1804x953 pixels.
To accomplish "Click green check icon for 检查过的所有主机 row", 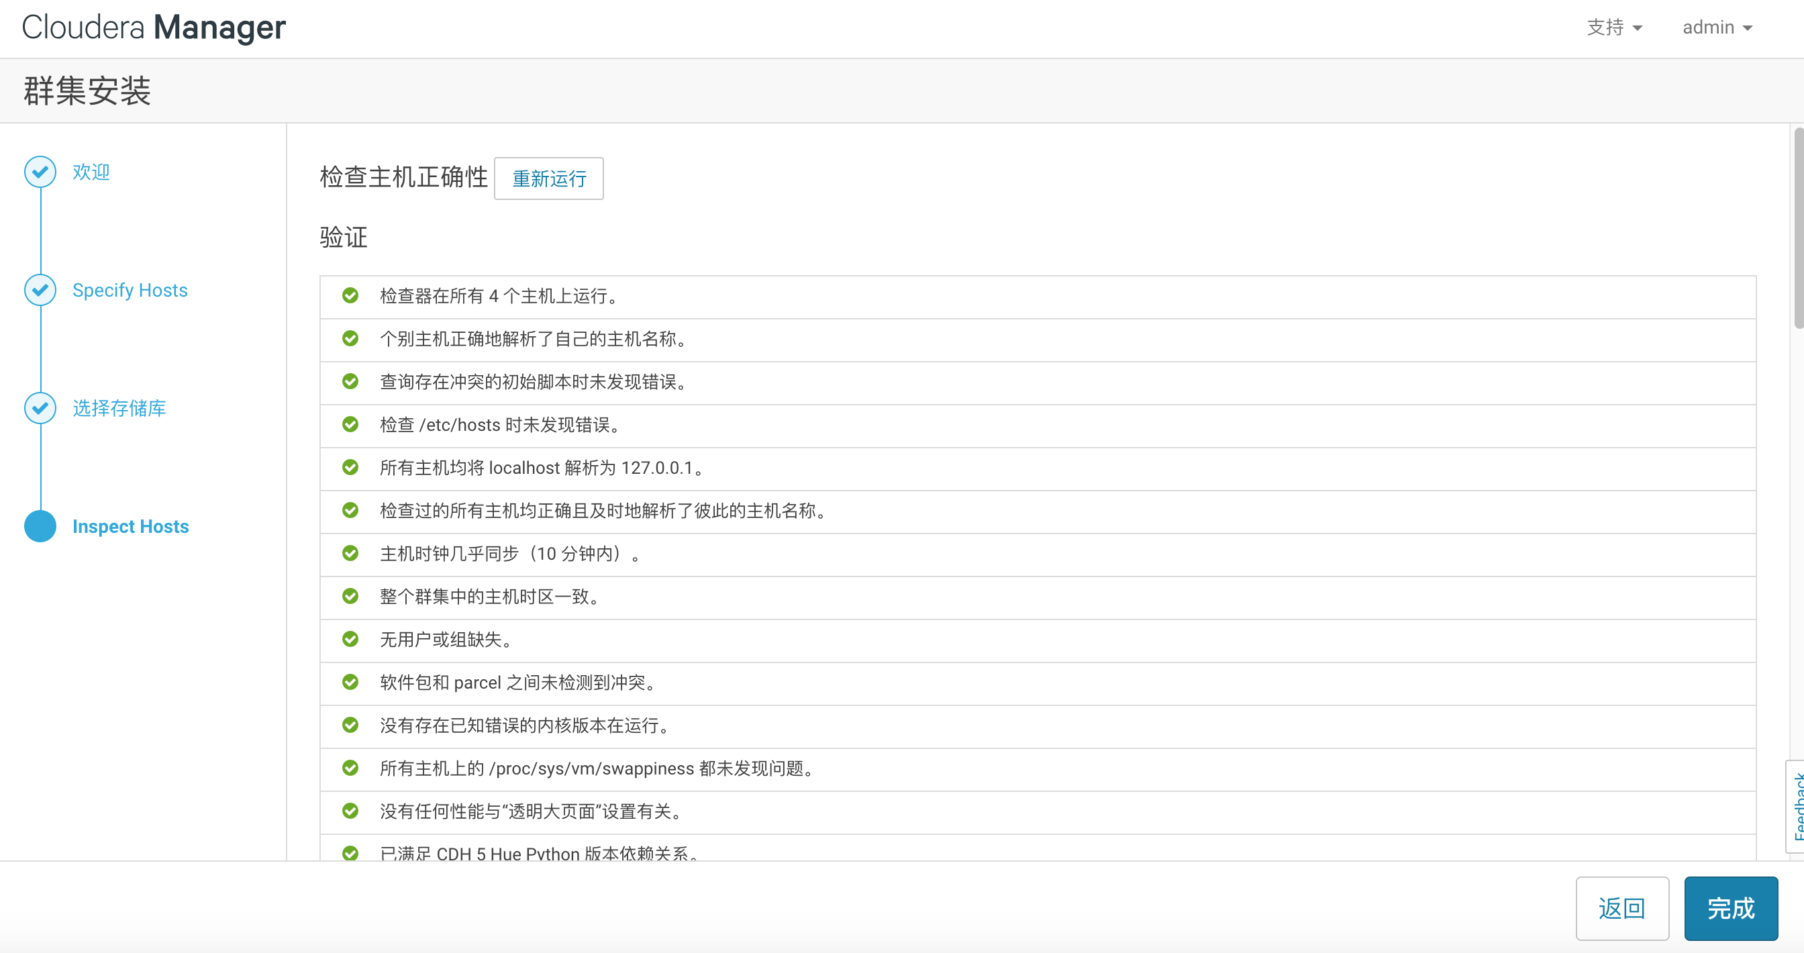I will click(350, 511).
